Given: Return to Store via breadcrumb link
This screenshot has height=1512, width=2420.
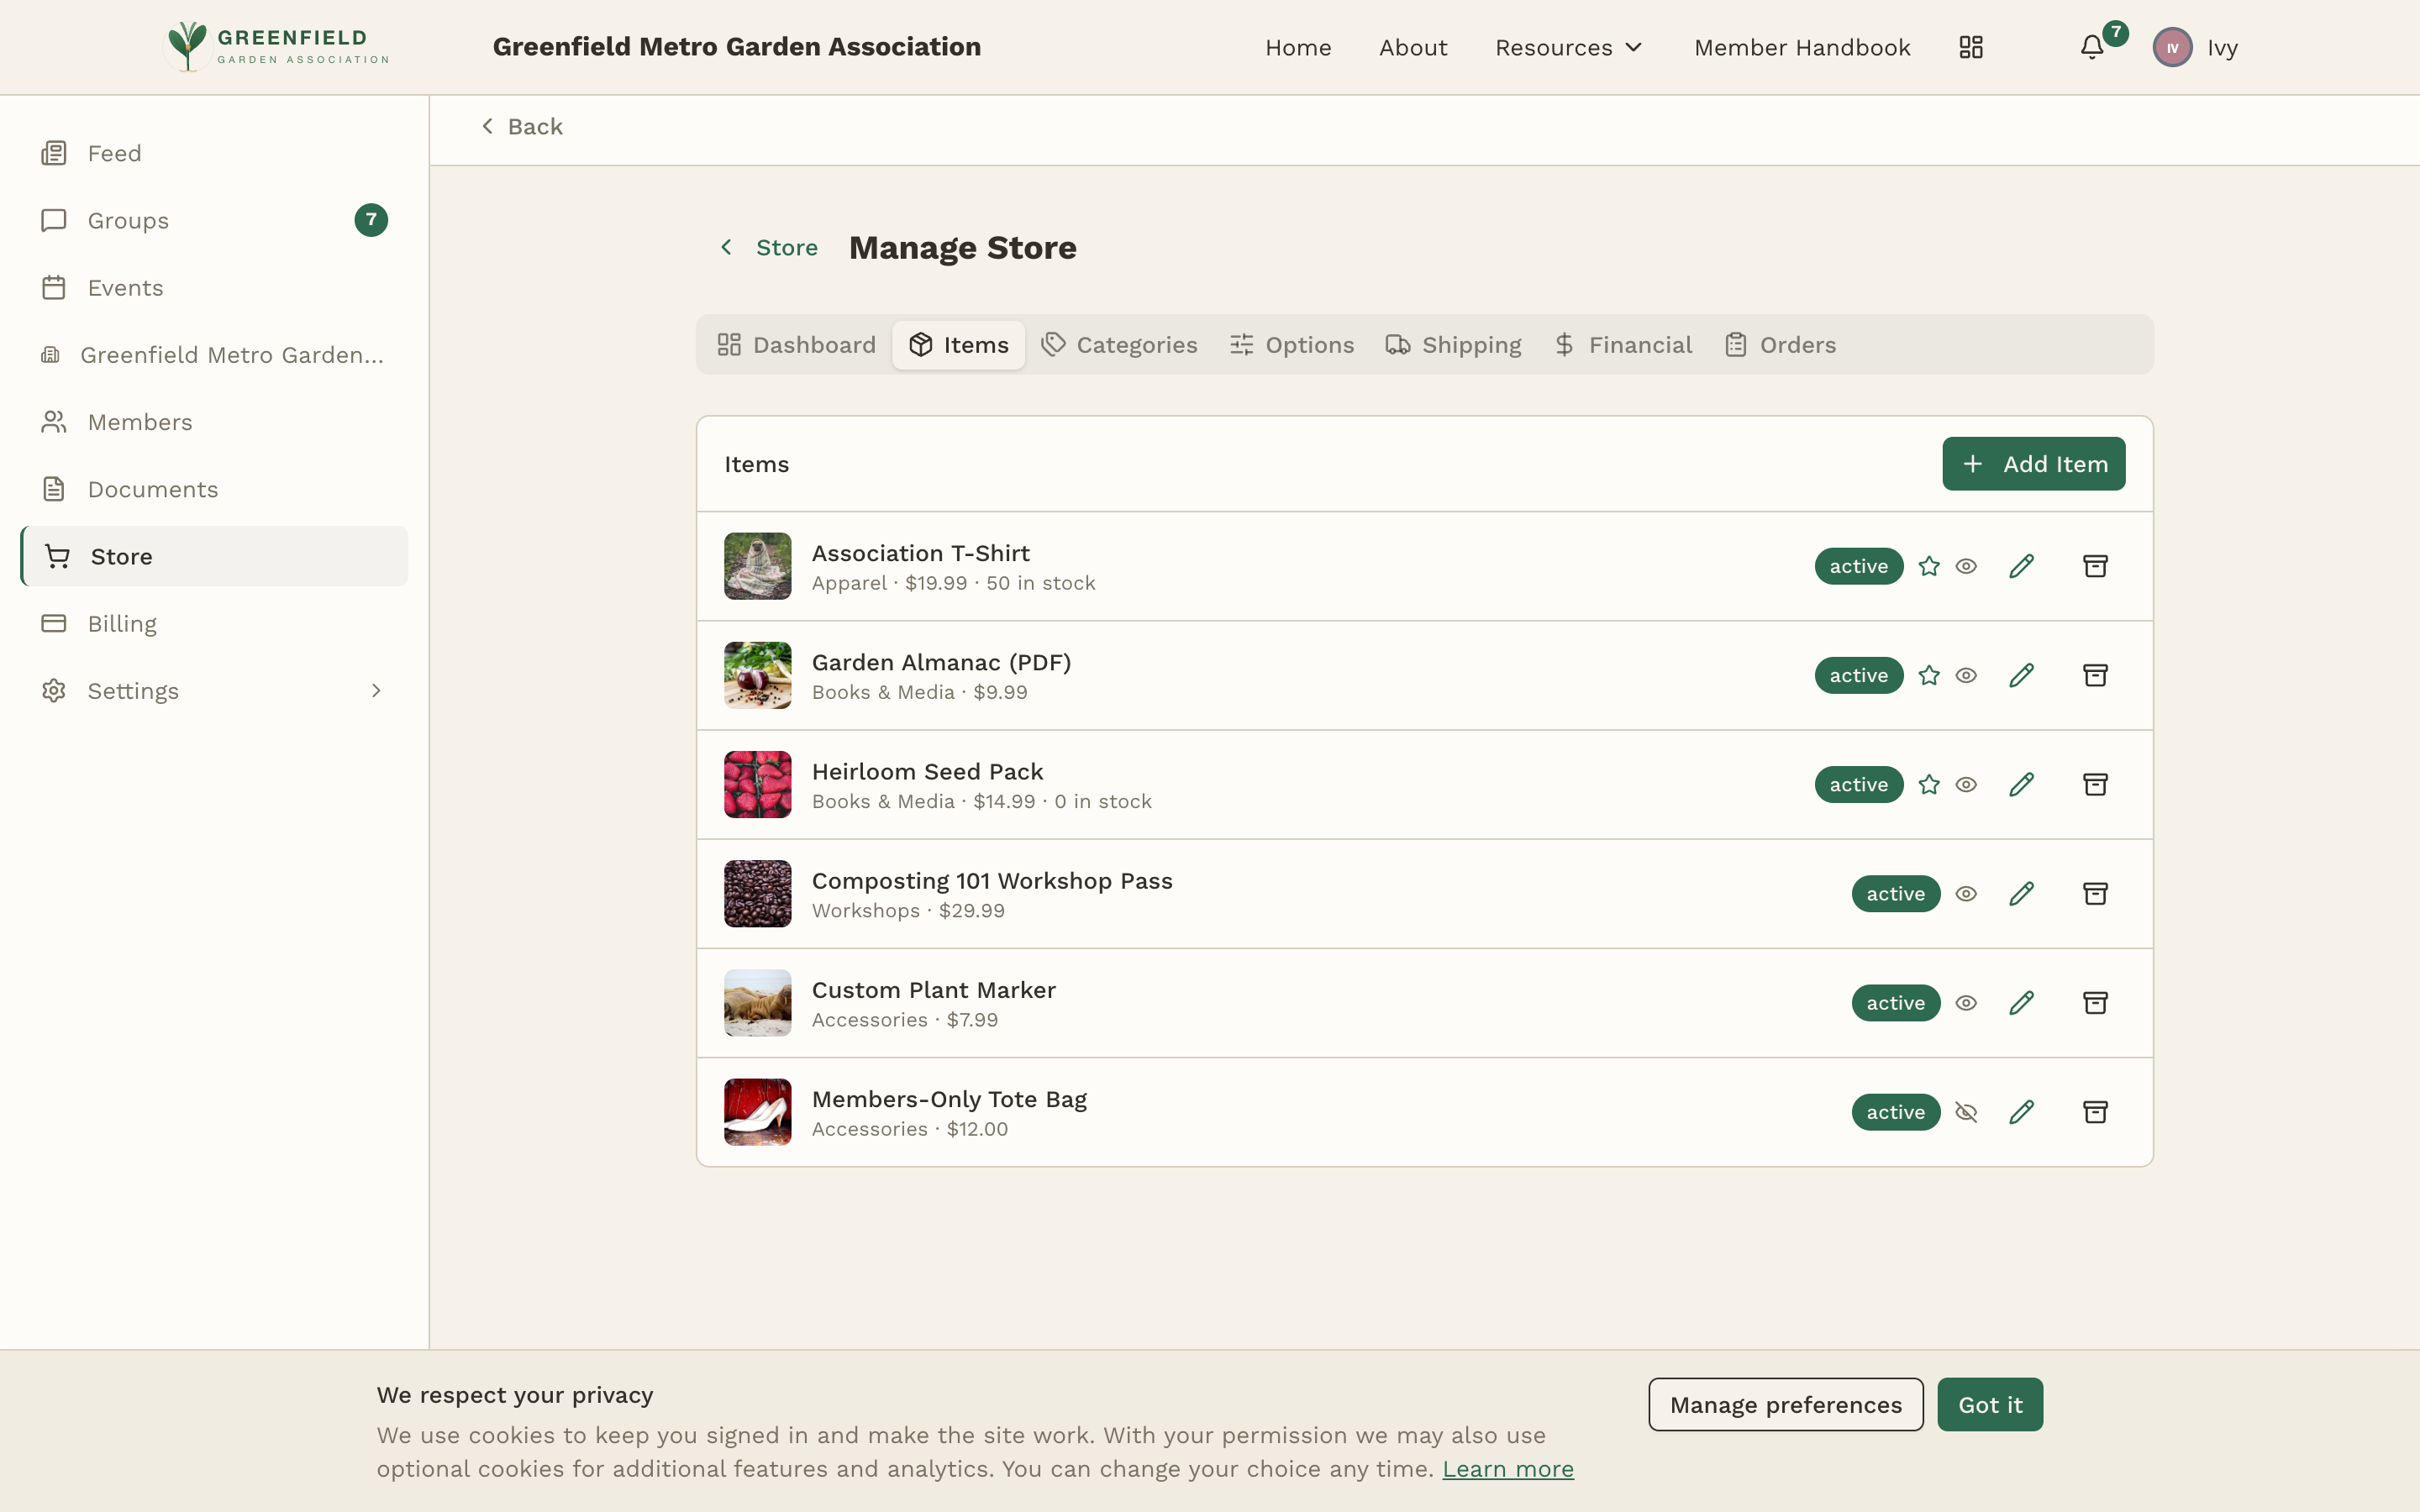Looking at the screenshot, I should pyautogui.click(x=768, y=247).
